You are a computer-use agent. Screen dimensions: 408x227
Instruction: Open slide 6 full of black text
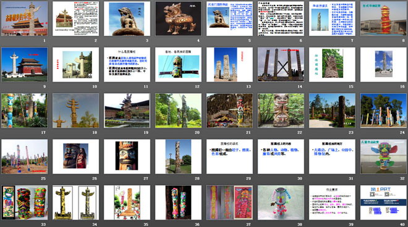coord(281,19)
